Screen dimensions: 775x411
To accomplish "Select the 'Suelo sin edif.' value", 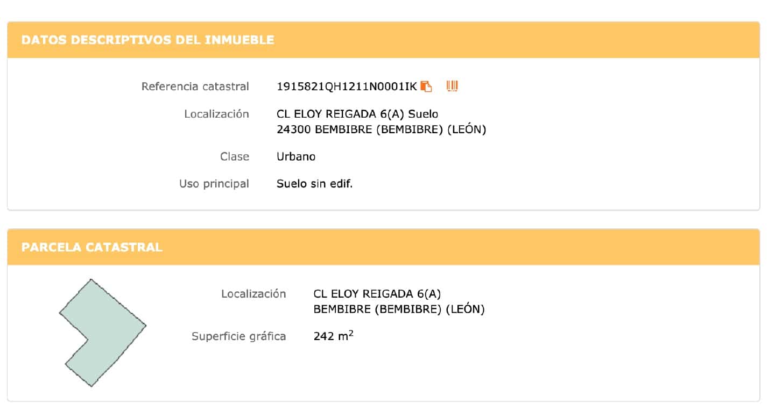I will 314,184.
